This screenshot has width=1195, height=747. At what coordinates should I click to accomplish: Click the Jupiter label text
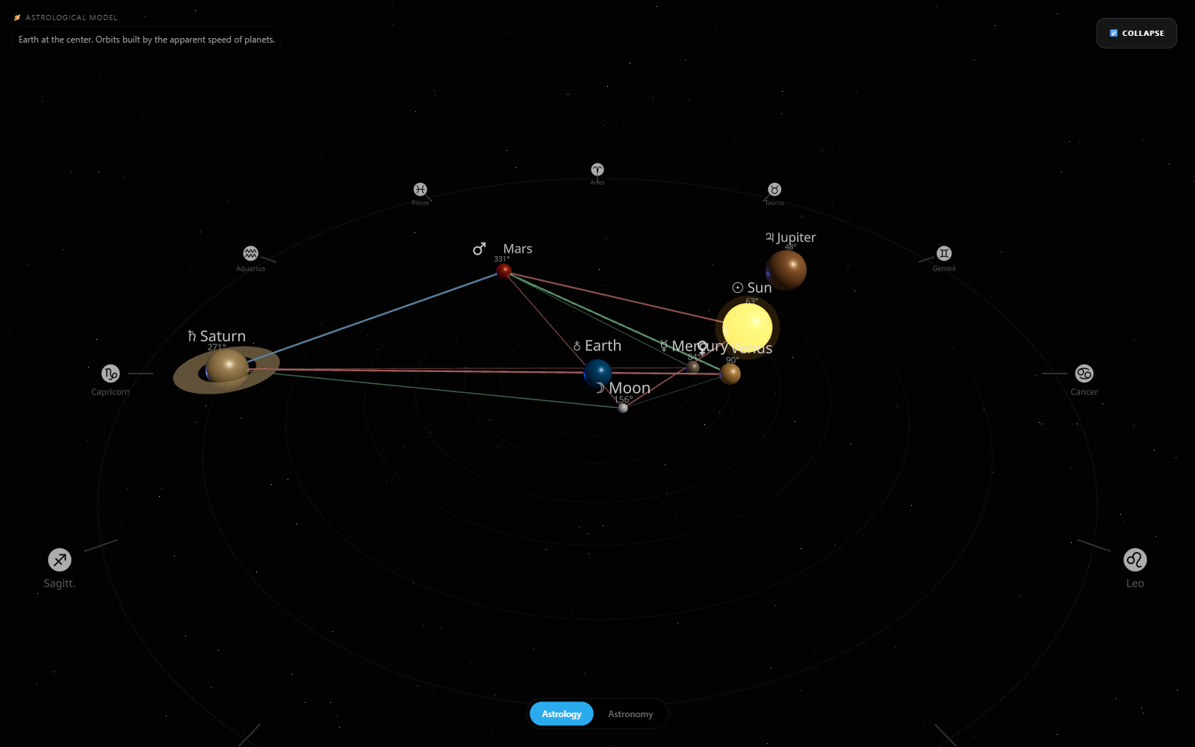(796, 238)
